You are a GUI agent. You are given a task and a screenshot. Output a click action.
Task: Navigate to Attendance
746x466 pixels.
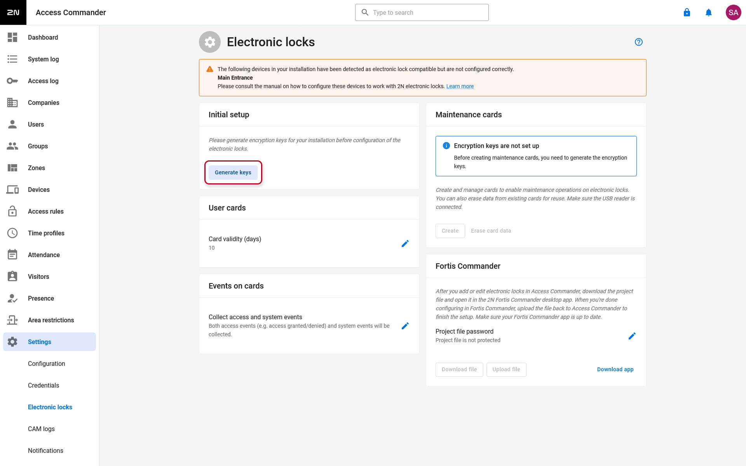(x=49, y=255)
